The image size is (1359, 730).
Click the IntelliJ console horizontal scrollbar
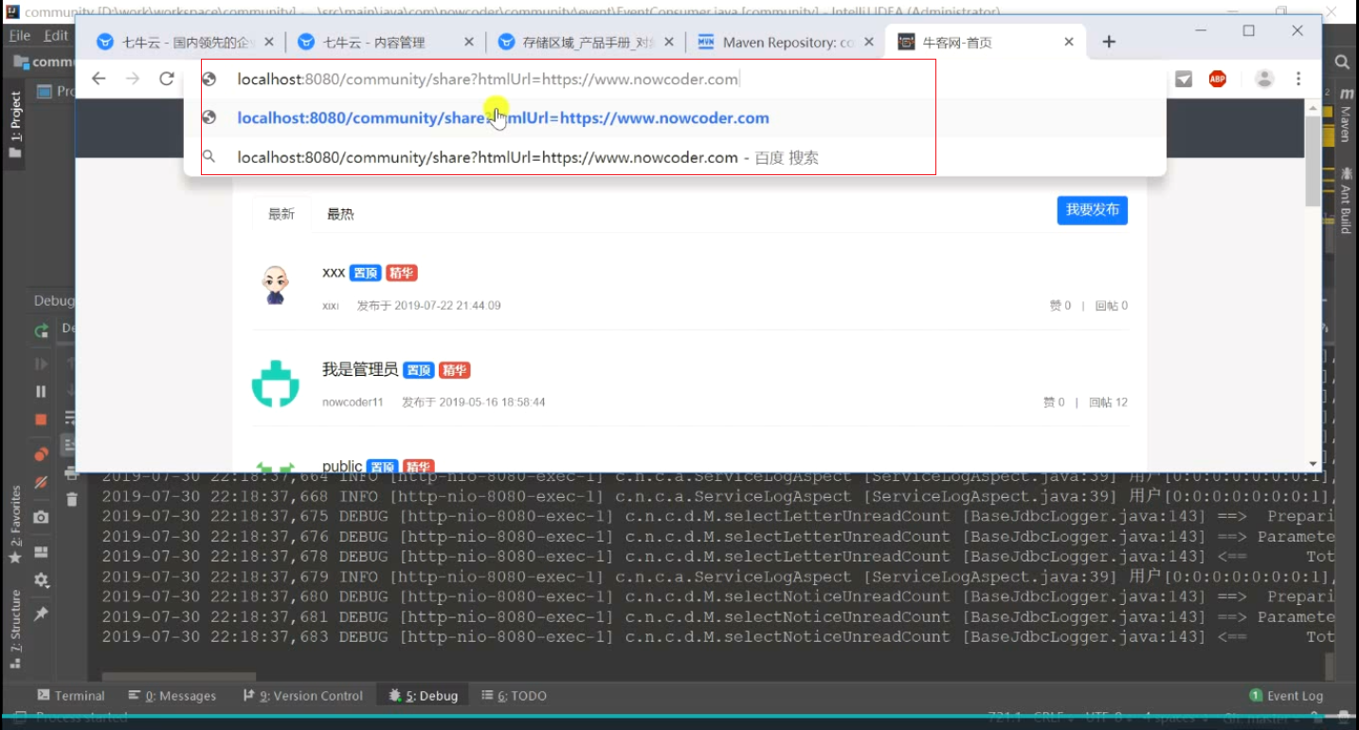coord(179,677)
